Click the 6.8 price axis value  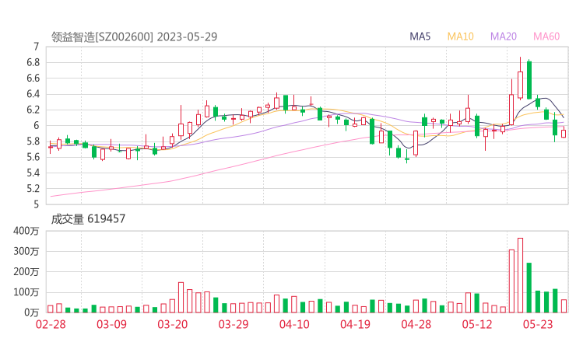click(x=33, y=63)
